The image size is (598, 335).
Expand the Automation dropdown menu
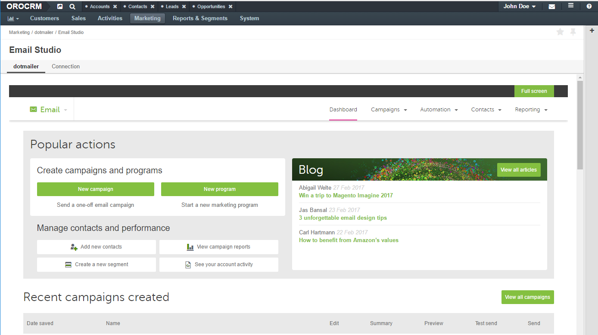click(x=439, y=110)
